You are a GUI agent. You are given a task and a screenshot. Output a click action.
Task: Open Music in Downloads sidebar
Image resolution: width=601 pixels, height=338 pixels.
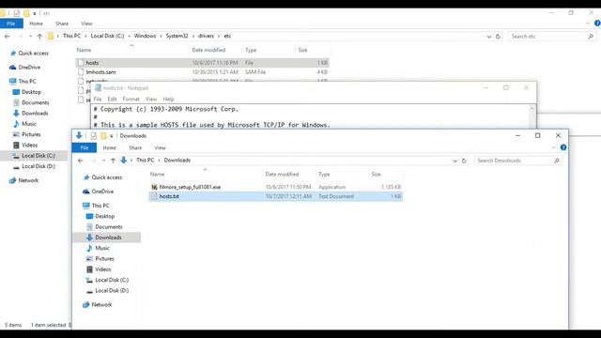tap(102, 248)
